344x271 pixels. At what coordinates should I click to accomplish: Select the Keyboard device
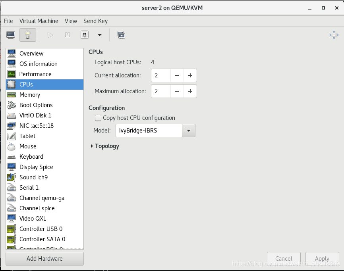click(45, 156)
